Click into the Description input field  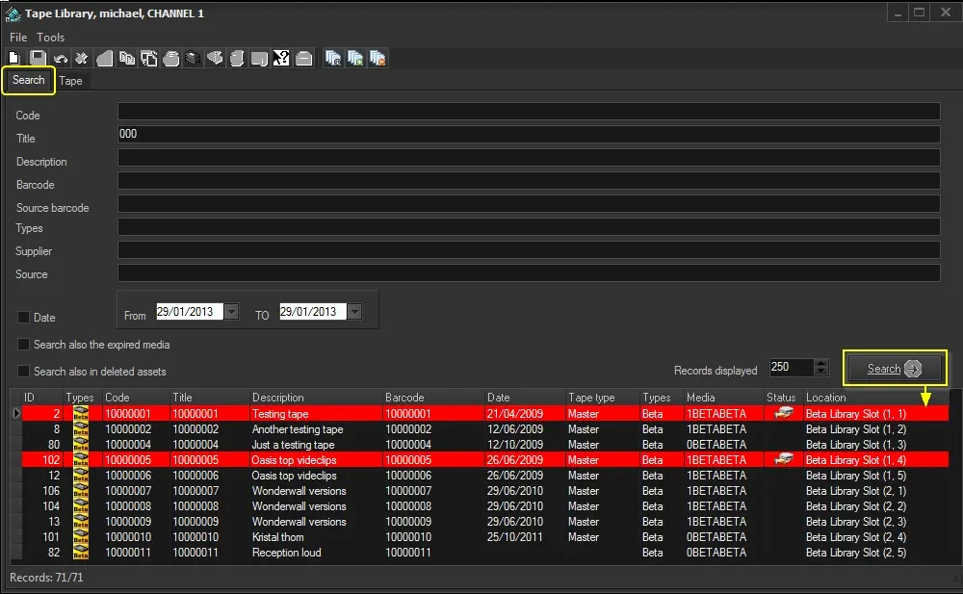coord(528,158)
